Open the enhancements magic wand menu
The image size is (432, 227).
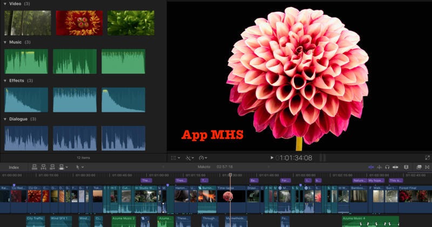[190, 158]
